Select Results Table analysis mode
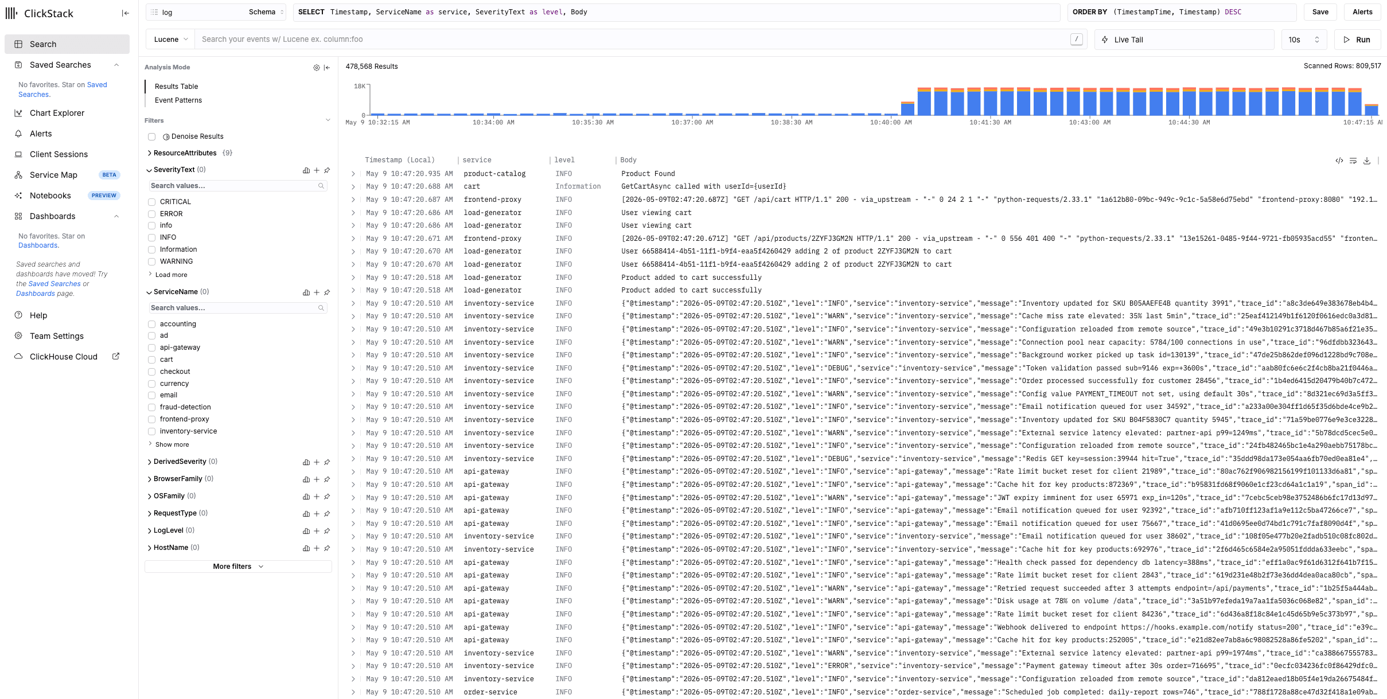 pyautogui.click(x=176, y=87)
